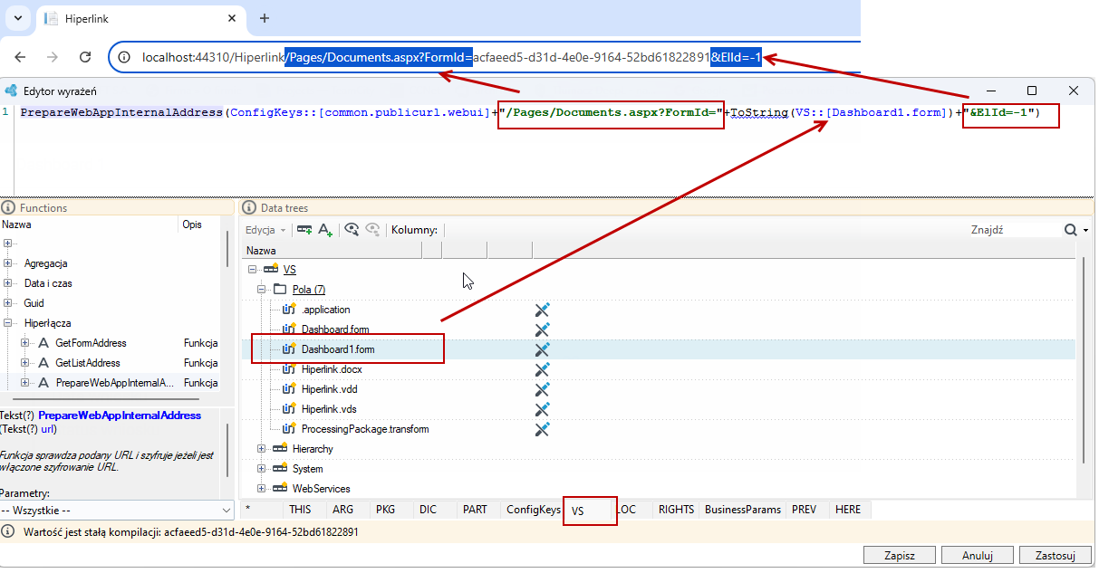The image size is (1099, 573).
Task: Go back in the browser
Action: pos(20,57)
